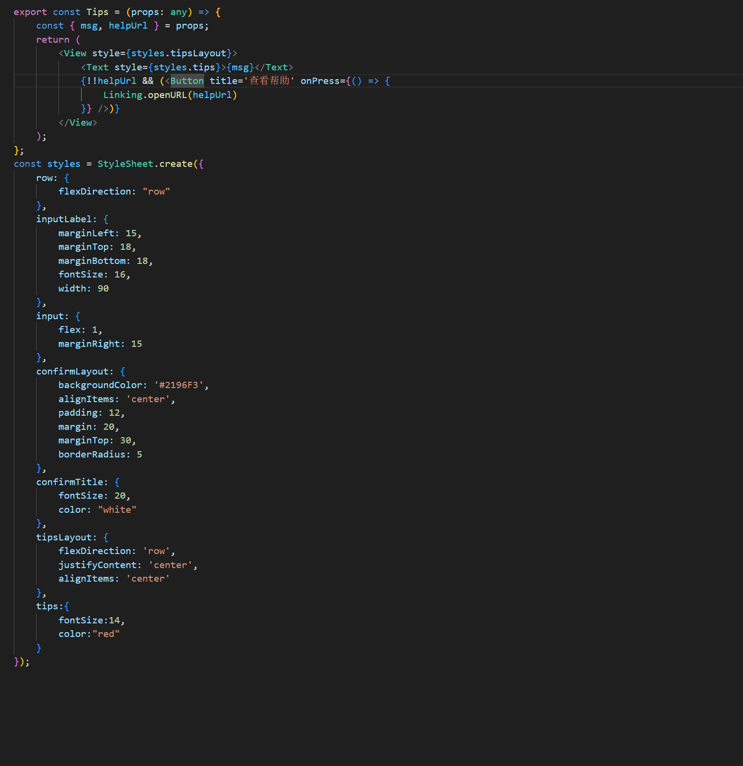Screen dimensions: 743x766
Task: Click the '#2196F3' color string
Action: (179, 385)
